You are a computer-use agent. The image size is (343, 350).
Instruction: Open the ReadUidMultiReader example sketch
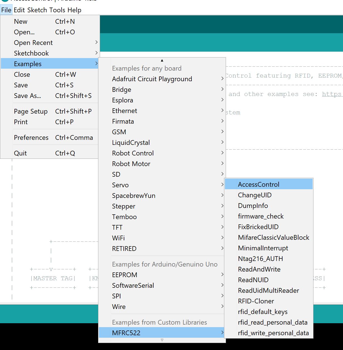click(269, 291)
